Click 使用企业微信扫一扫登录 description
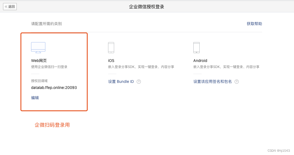Image resolution: width=294 pixels, height=155 pixels. (49, 67)
